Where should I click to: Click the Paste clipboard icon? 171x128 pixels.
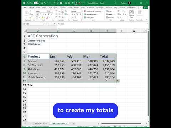coord(26,13)
